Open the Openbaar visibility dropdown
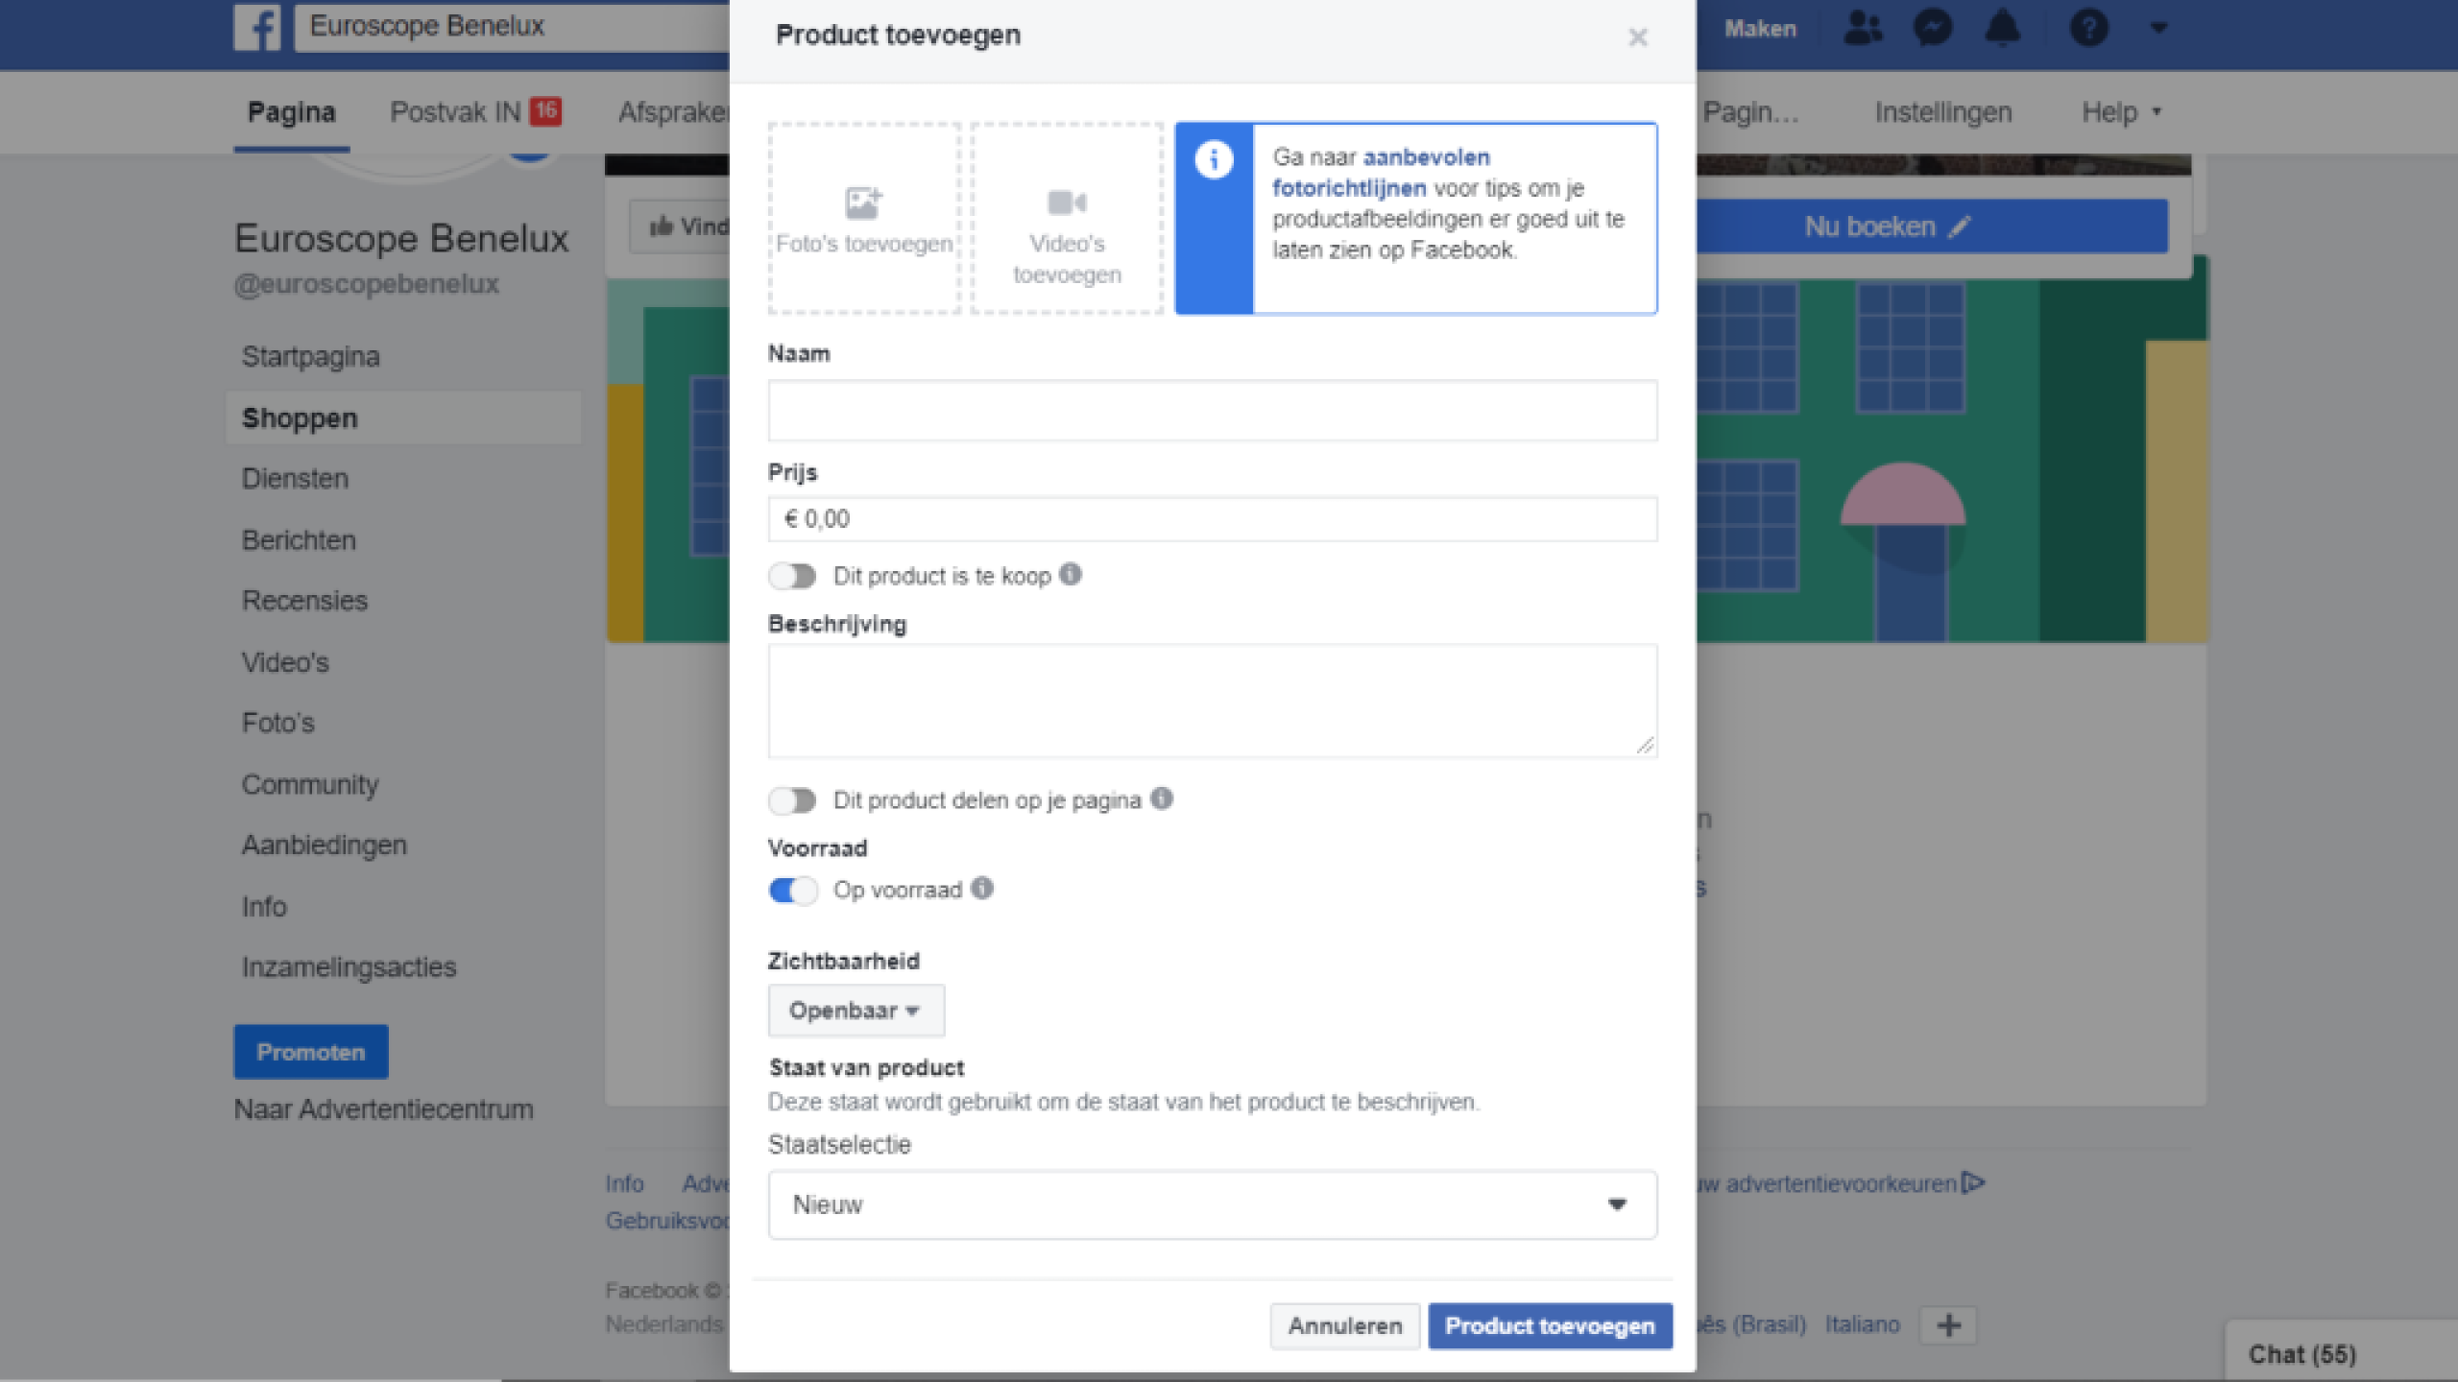 855,1011
